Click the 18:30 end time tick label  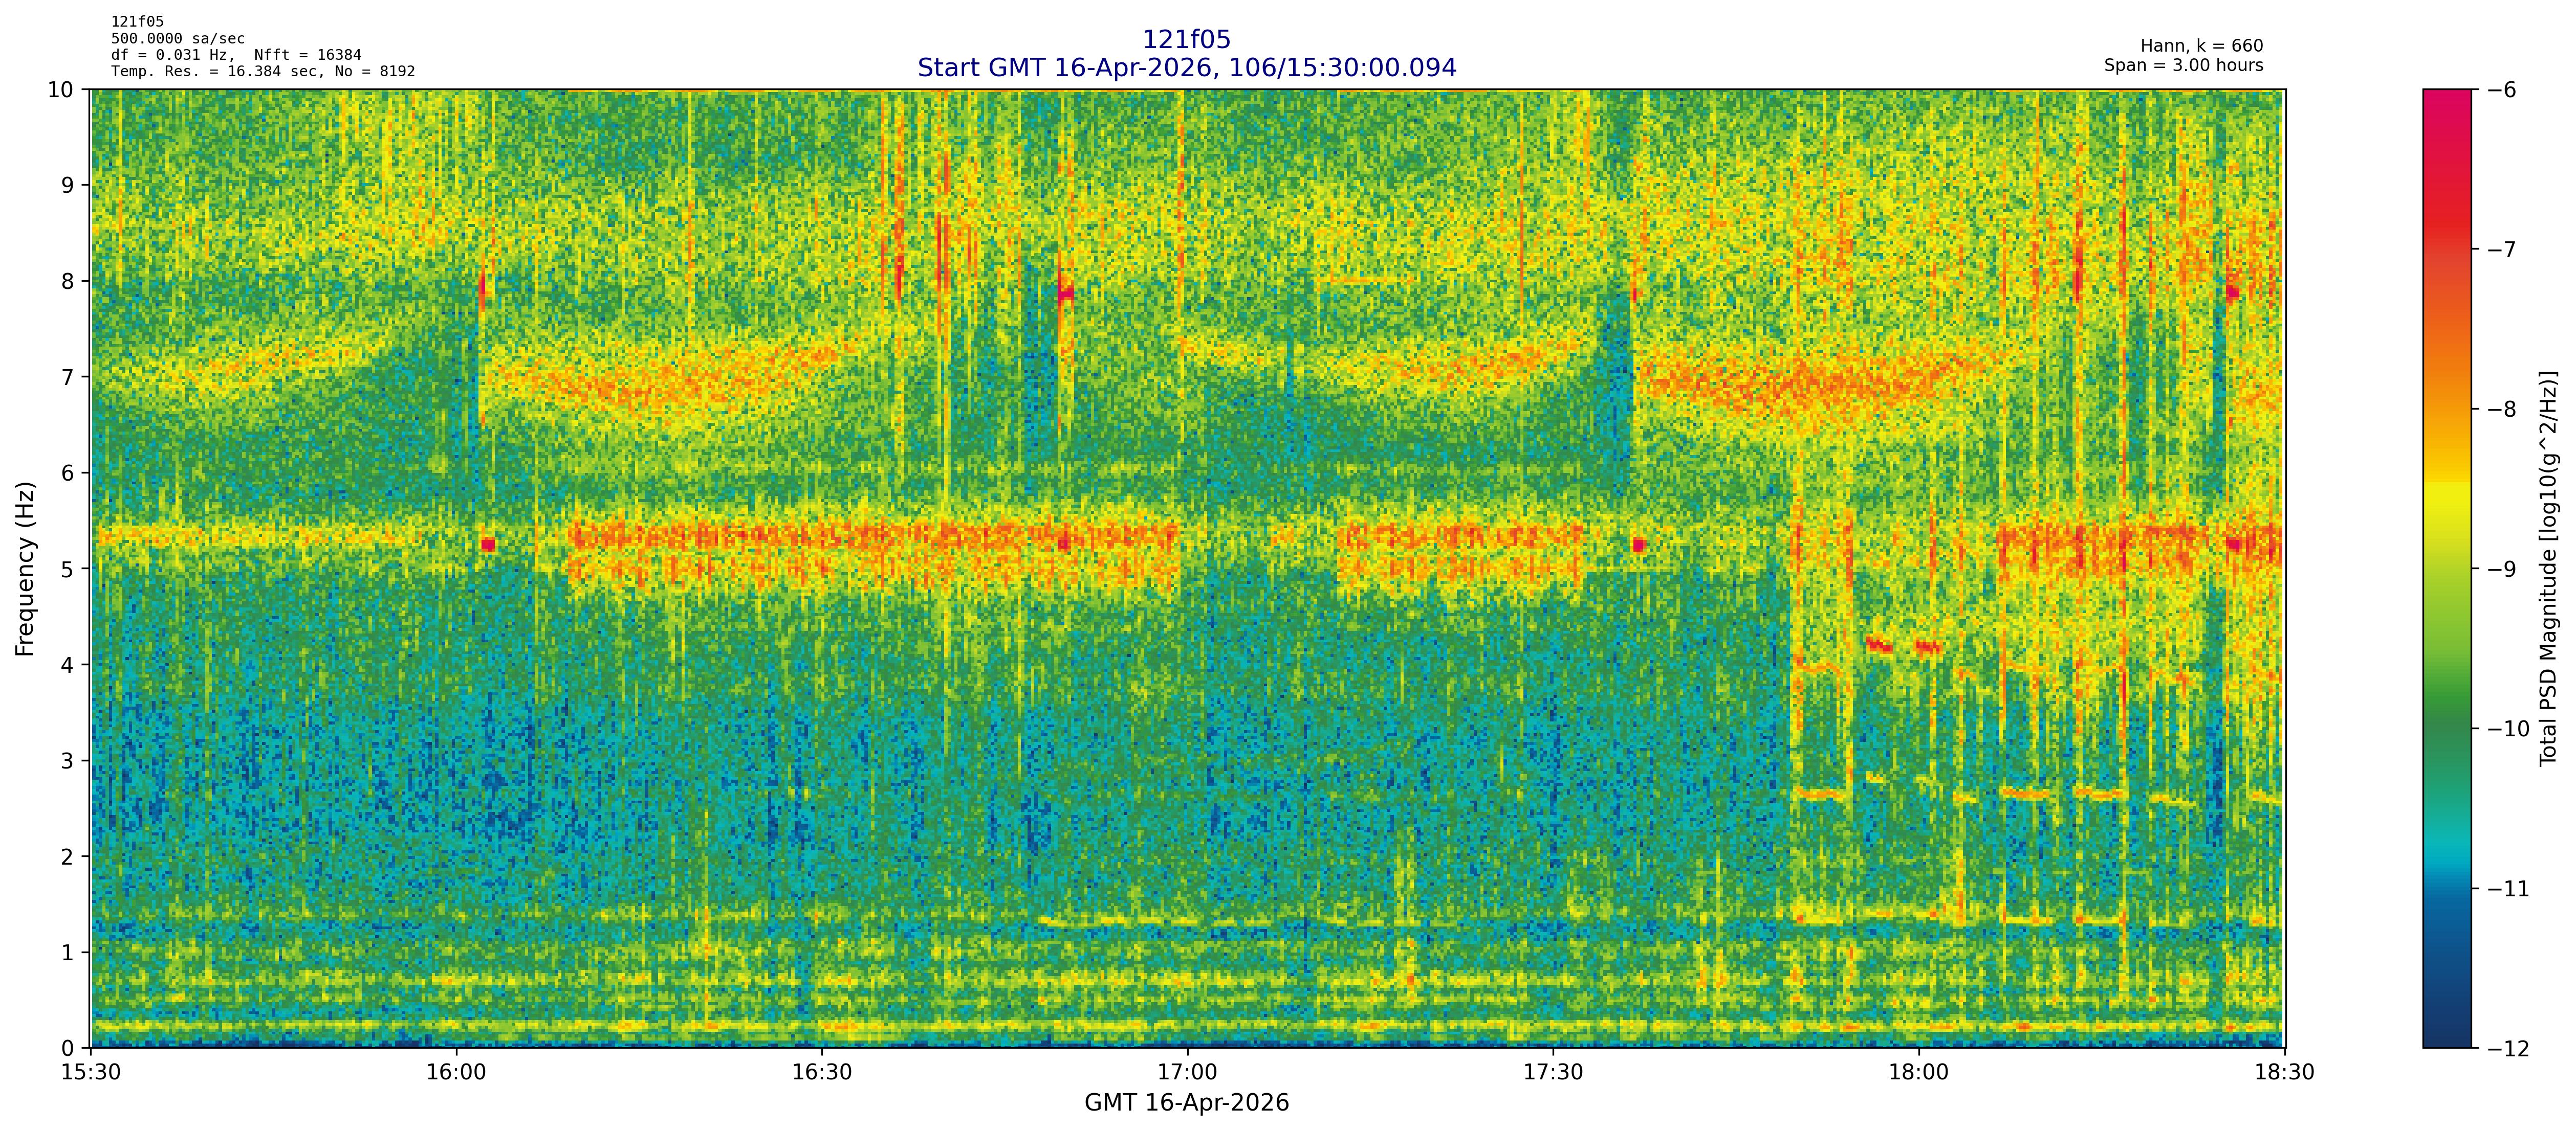(x=2284, y=1073)
